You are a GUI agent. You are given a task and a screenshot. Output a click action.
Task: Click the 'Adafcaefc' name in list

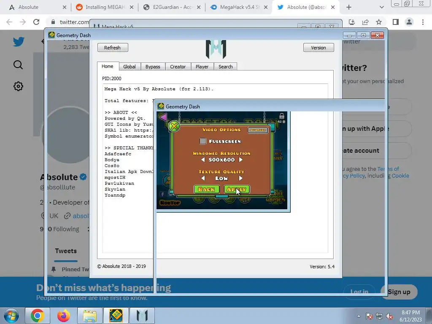click(118, 154)
